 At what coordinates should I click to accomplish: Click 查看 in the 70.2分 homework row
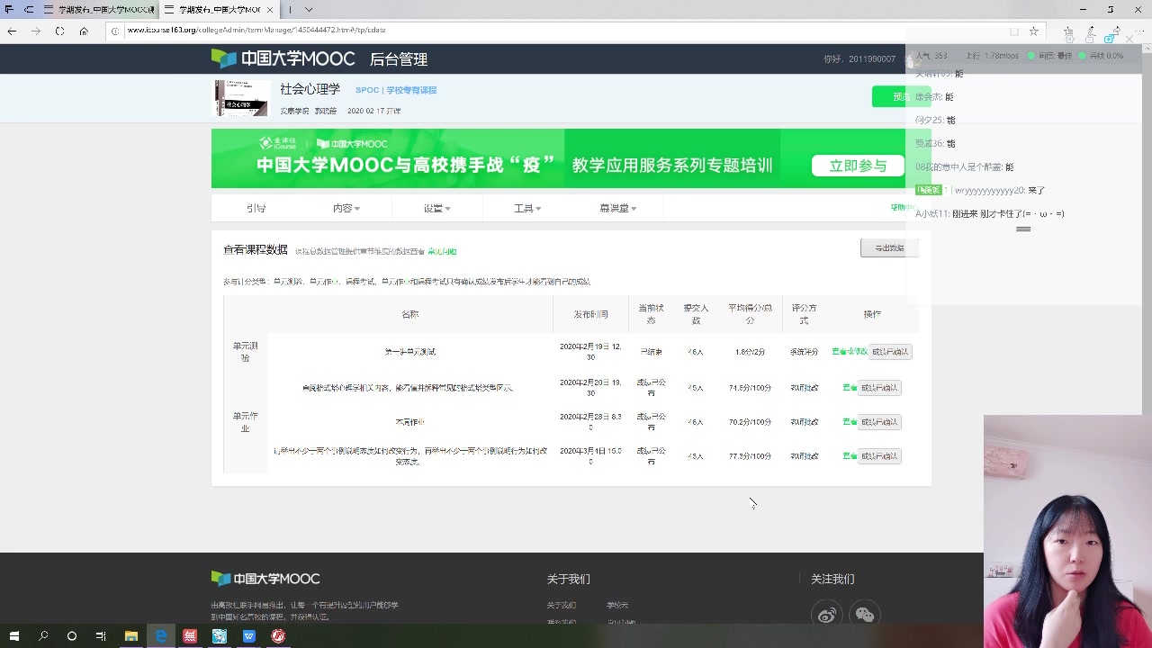[x=850, y=422]
